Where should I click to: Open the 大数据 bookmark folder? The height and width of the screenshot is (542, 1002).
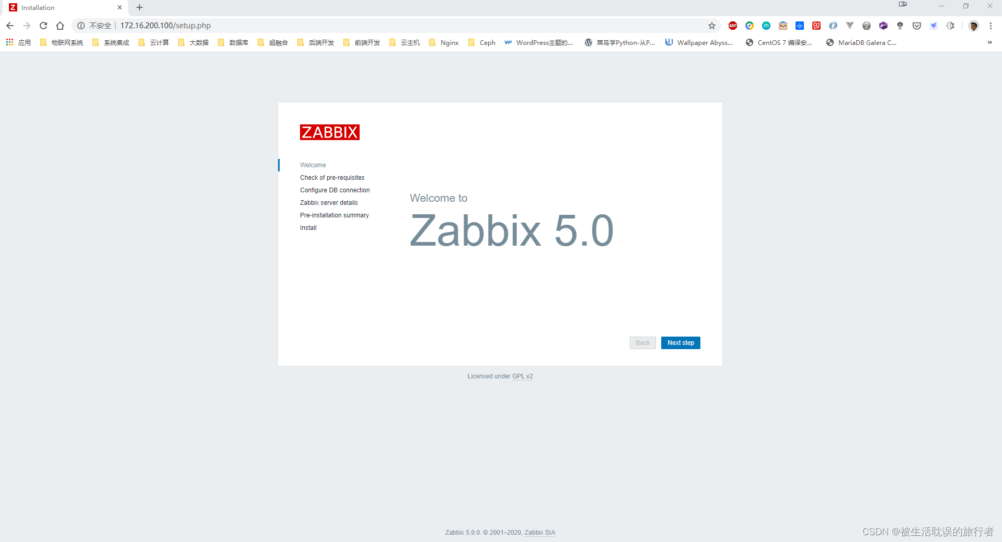[x=193, y=42]
